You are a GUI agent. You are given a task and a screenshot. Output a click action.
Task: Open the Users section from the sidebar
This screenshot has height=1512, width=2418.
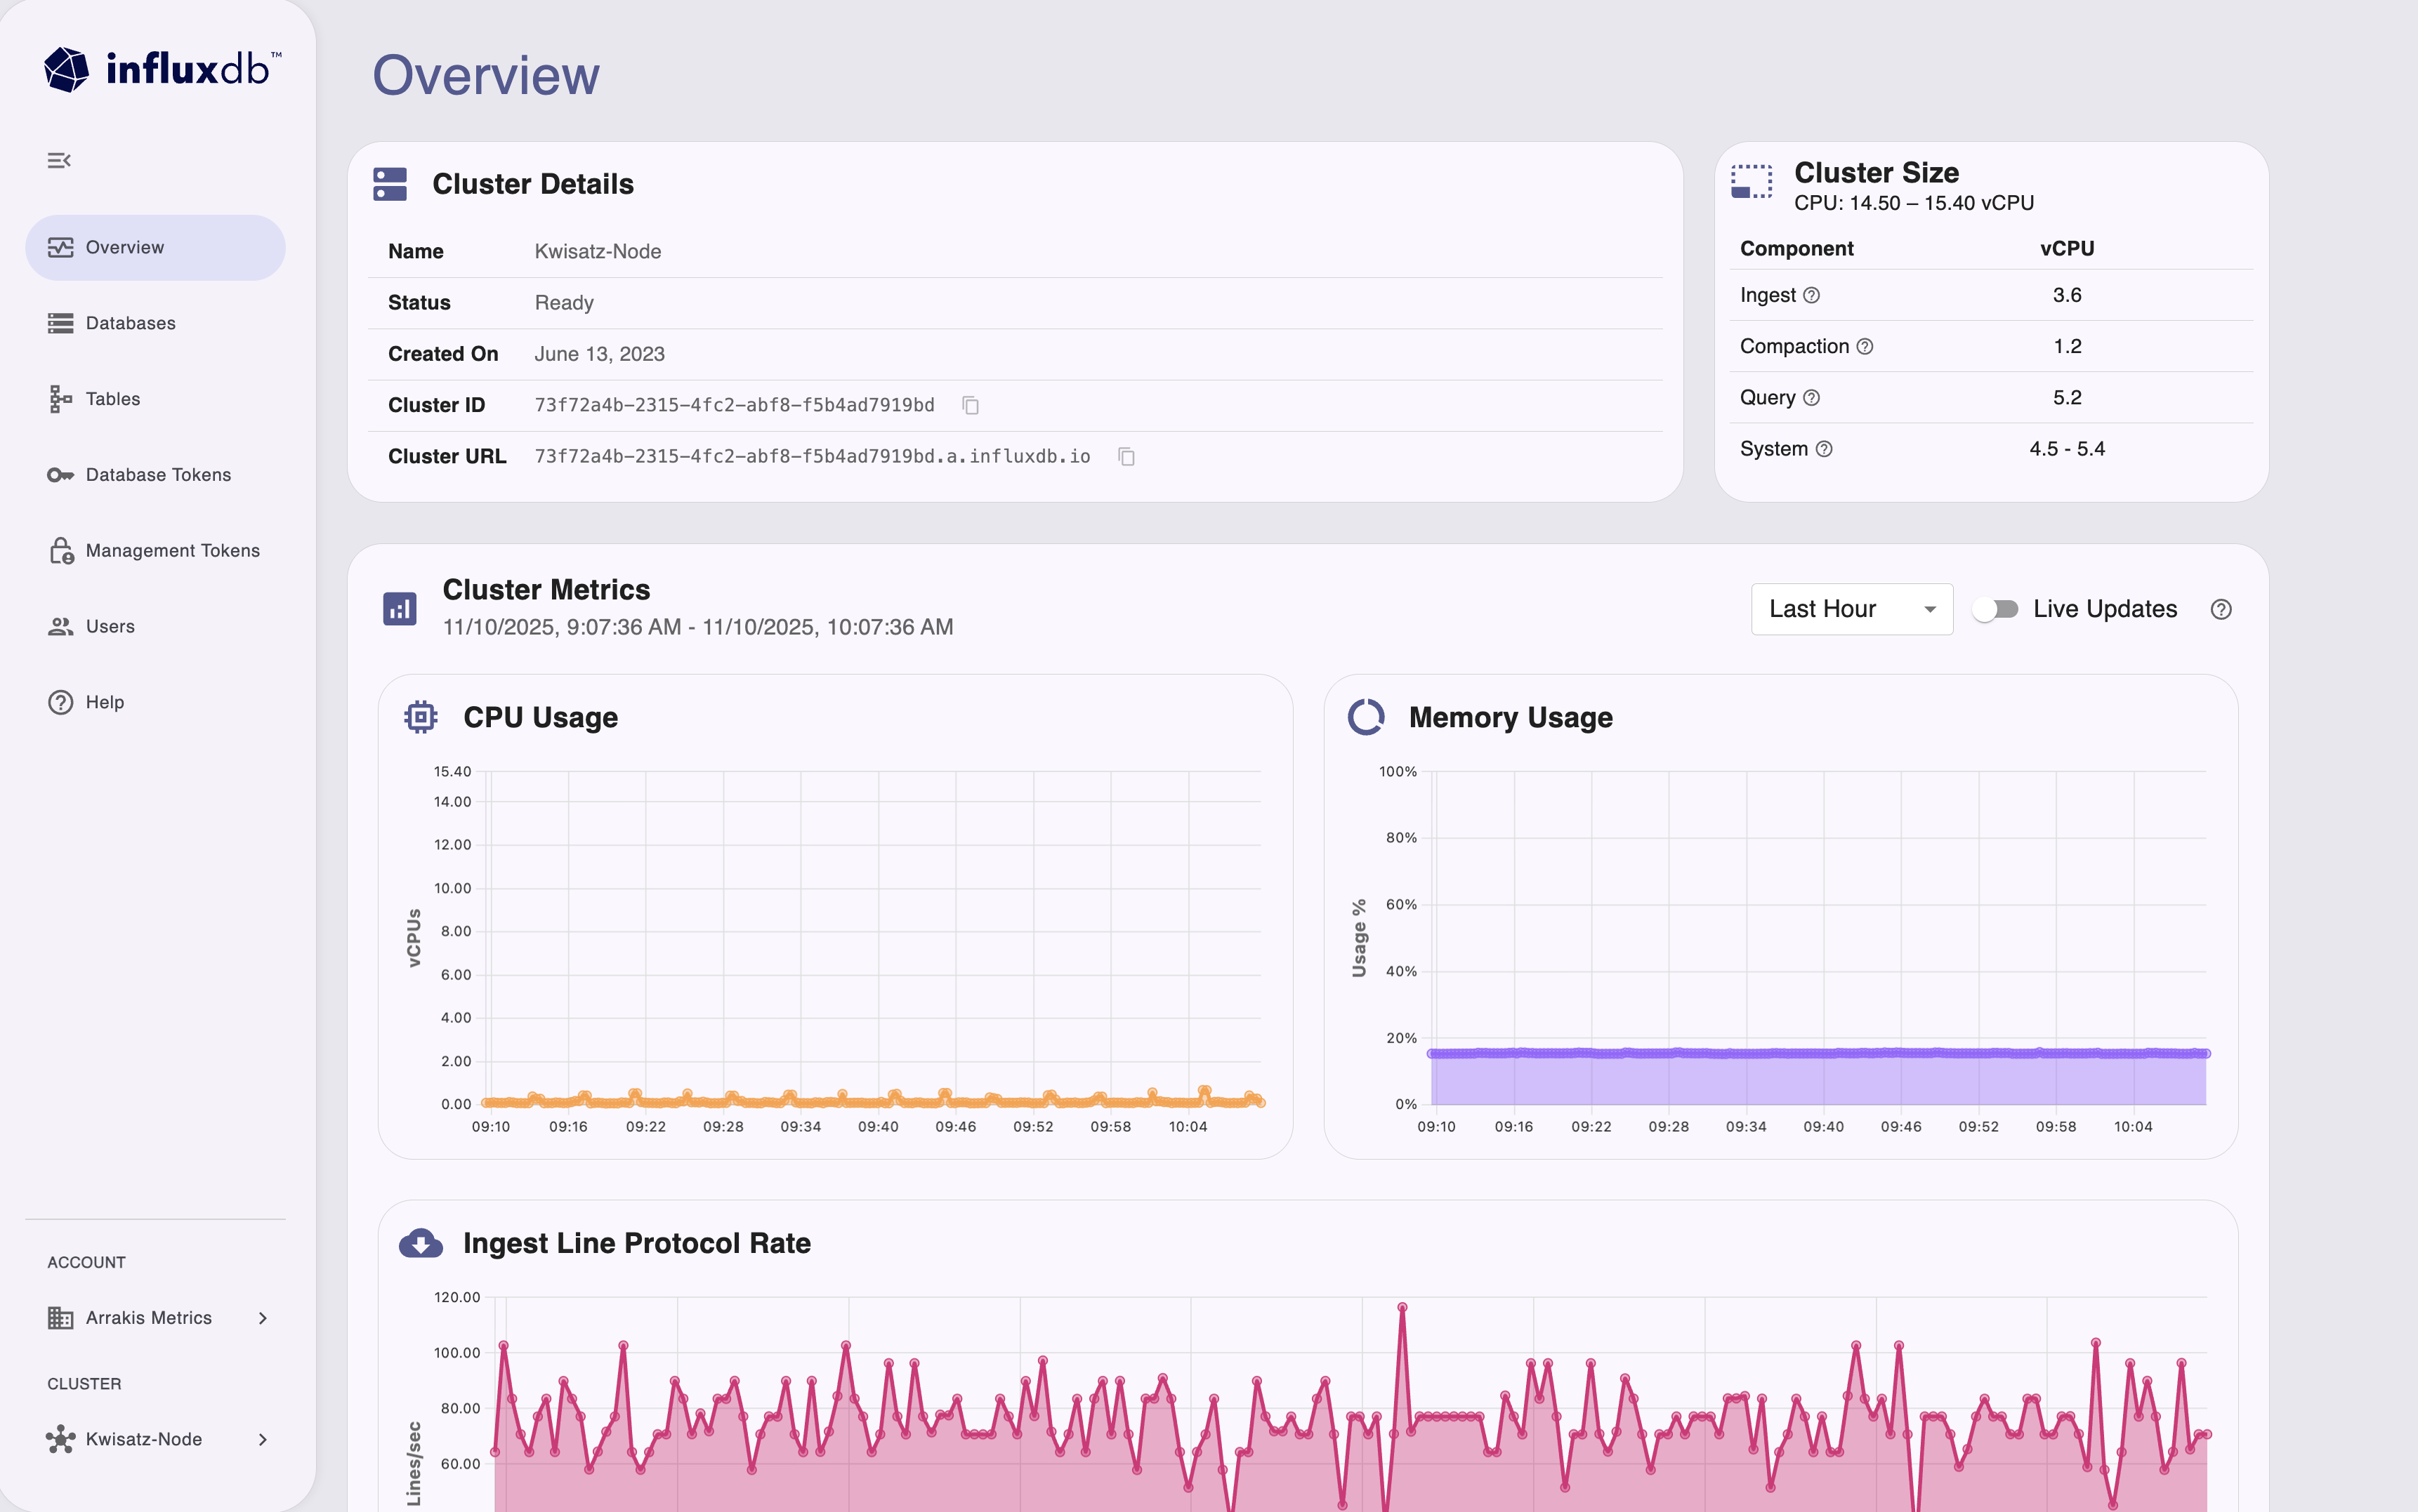tap(59, 626)
